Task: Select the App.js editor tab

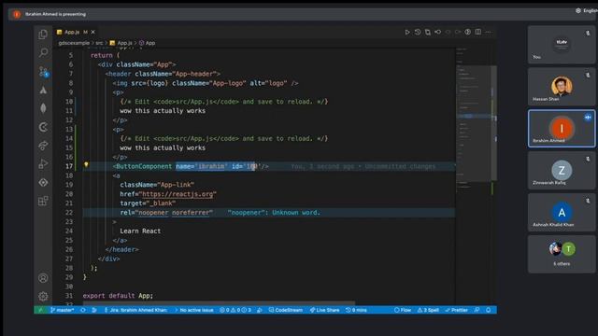Action: [x=72, y=32]
